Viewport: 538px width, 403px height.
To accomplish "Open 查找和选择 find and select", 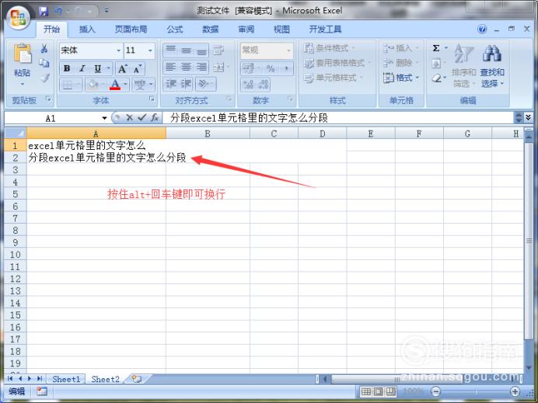I will pos(492,65).
